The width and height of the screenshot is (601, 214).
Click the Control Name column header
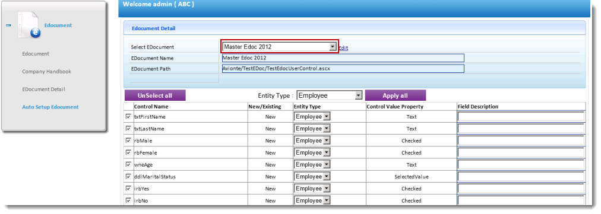[x=151, y=107]
